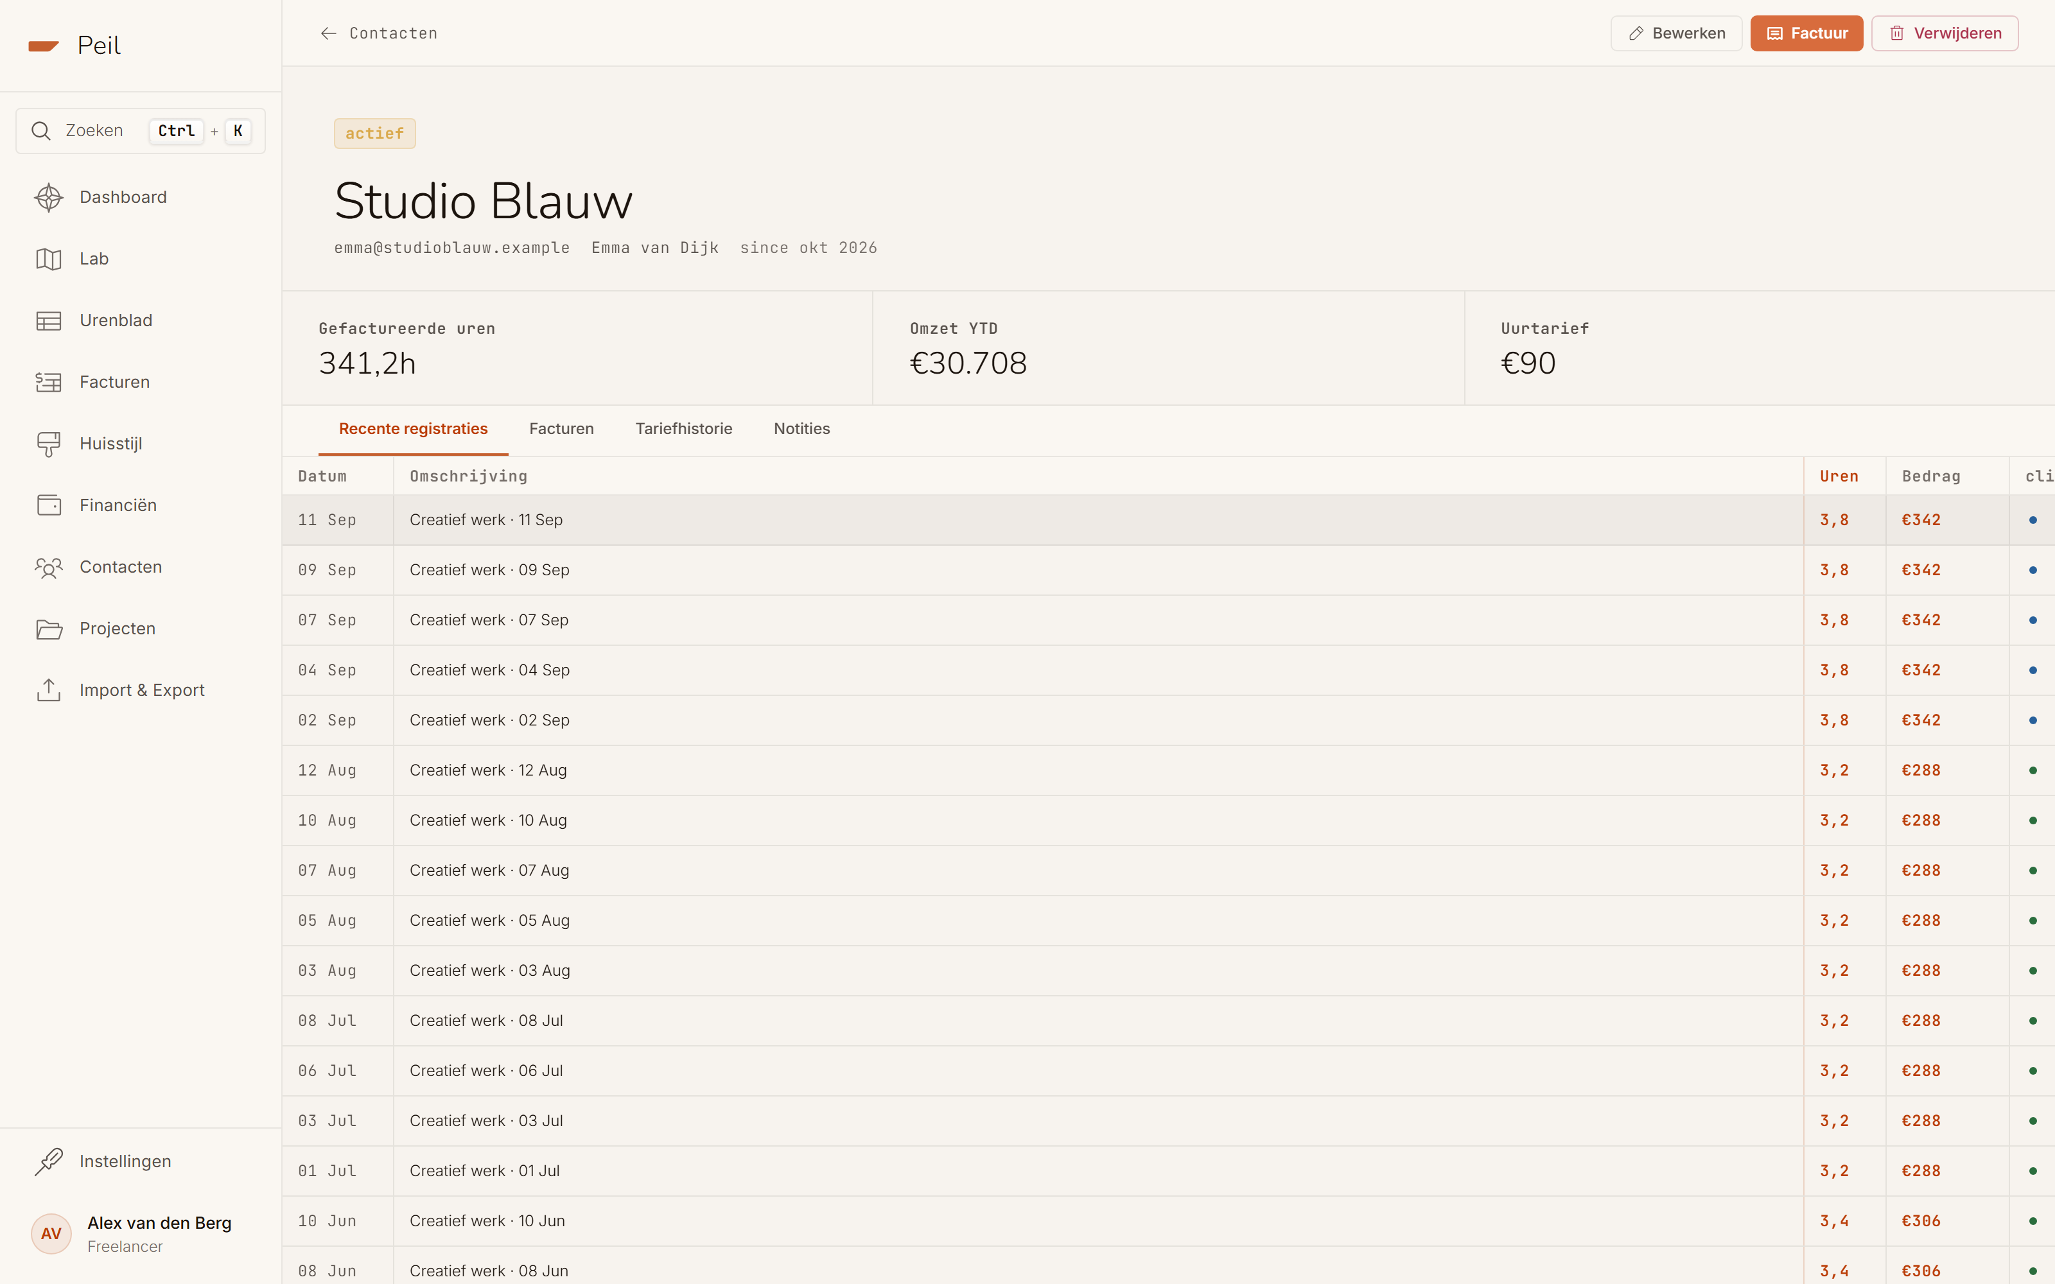Select the Facturen invoice icon in sidebar
2055x1284 pixels.
48,382
